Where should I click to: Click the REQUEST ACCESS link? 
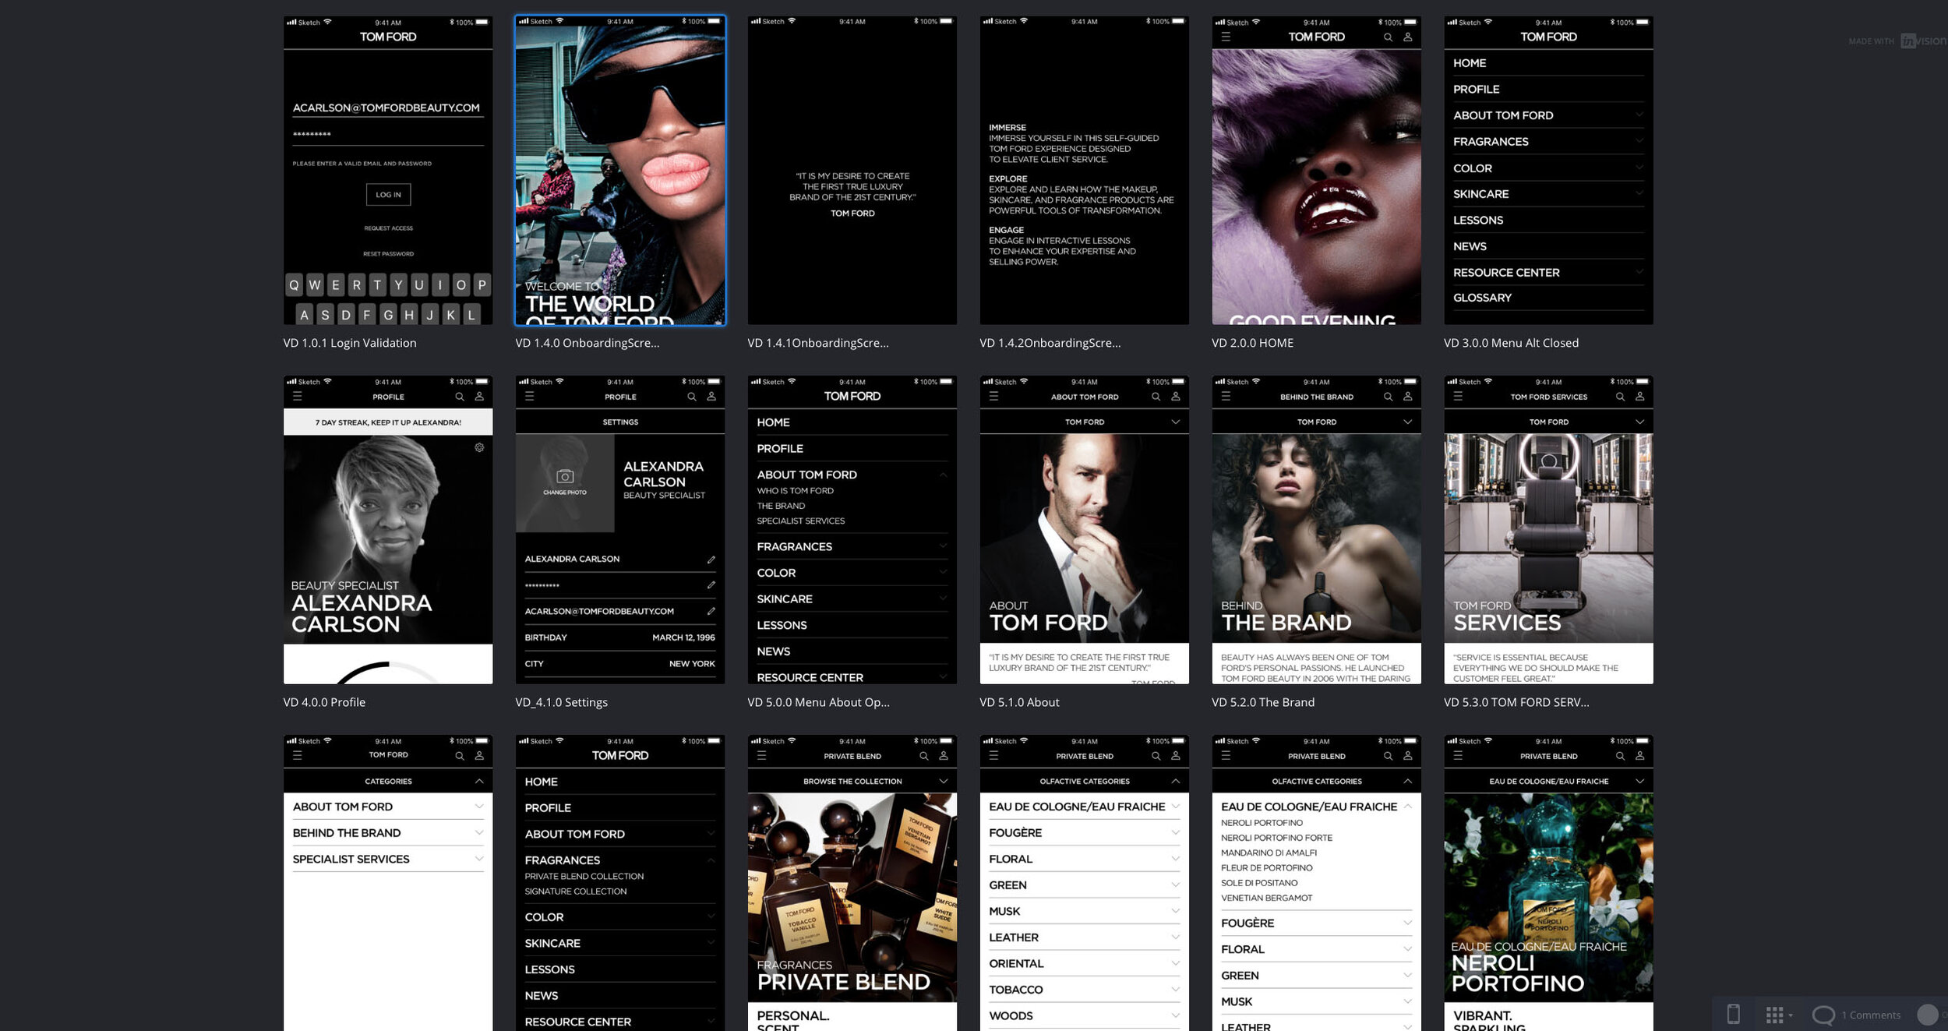pos(388,228)
